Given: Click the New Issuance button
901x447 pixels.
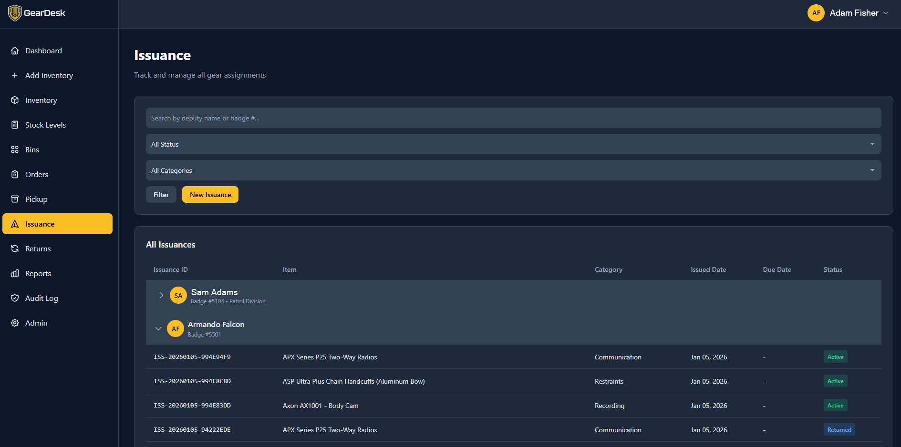Looking at the screenshot, I should click(x=210, y=195).
